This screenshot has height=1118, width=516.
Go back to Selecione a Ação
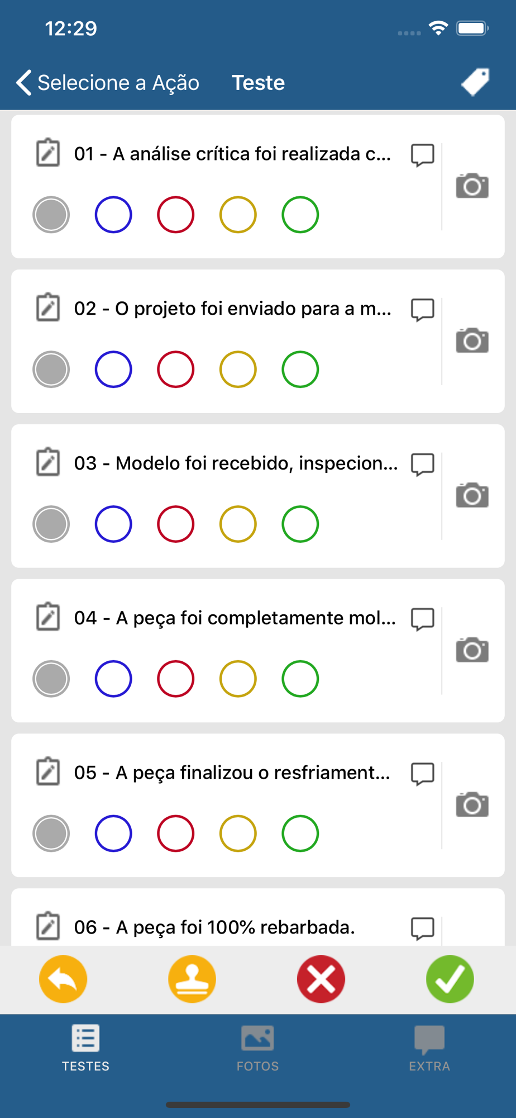coord(107,83)
